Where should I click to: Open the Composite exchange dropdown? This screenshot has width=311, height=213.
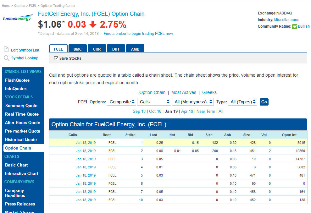tap(122, 102)
